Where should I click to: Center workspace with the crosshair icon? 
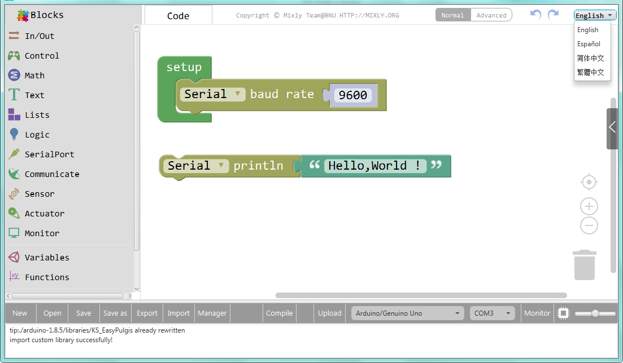click(x=589, y=183)
